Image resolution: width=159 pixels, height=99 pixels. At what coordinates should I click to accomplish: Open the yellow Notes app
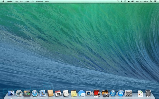point(74,93)
